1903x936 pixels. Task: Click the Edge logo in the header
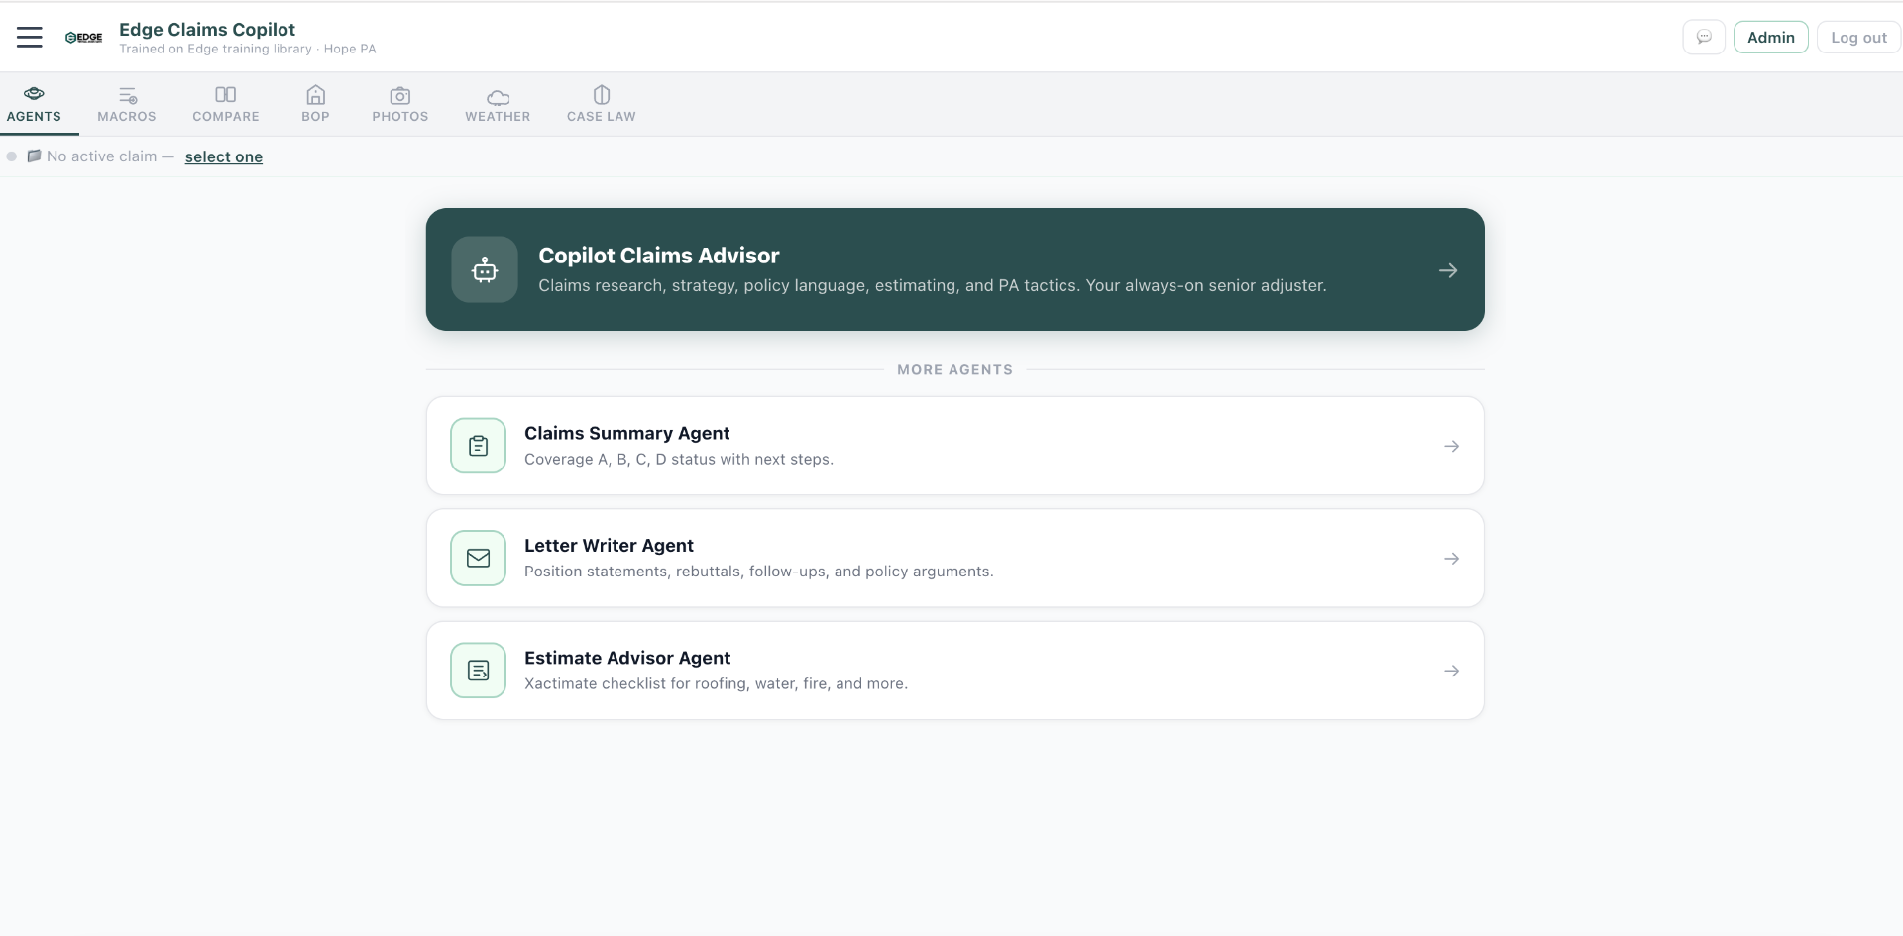[x=83, y=37]
